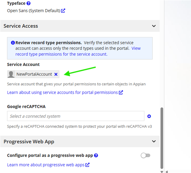Open the typeface external link icon
191x173 pixels.
[x=63, y=10]
